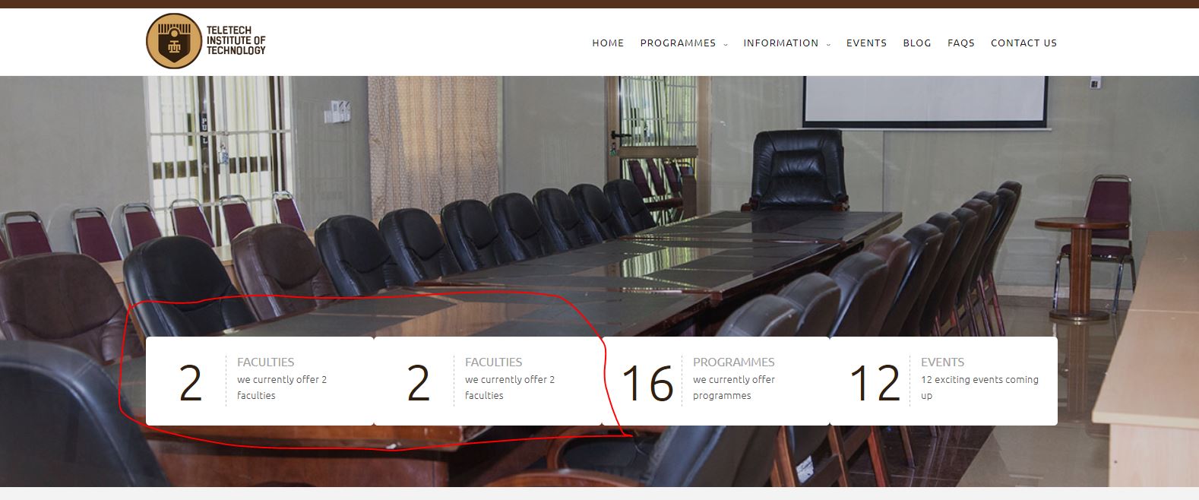Click the 'we currently offer programmes' description

(734, 388)
